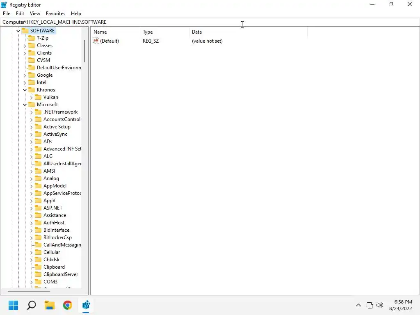Select the ASP.NET key
This screenshot has height=315, width=420.
click(53, 208)
